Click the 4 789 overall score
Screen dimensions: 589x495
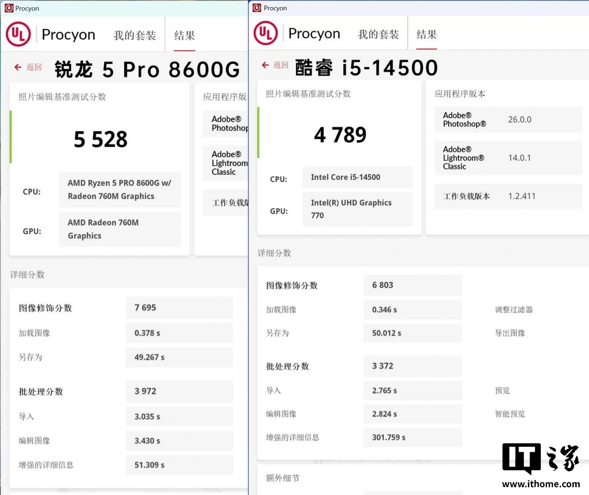(x=340, y=135)
